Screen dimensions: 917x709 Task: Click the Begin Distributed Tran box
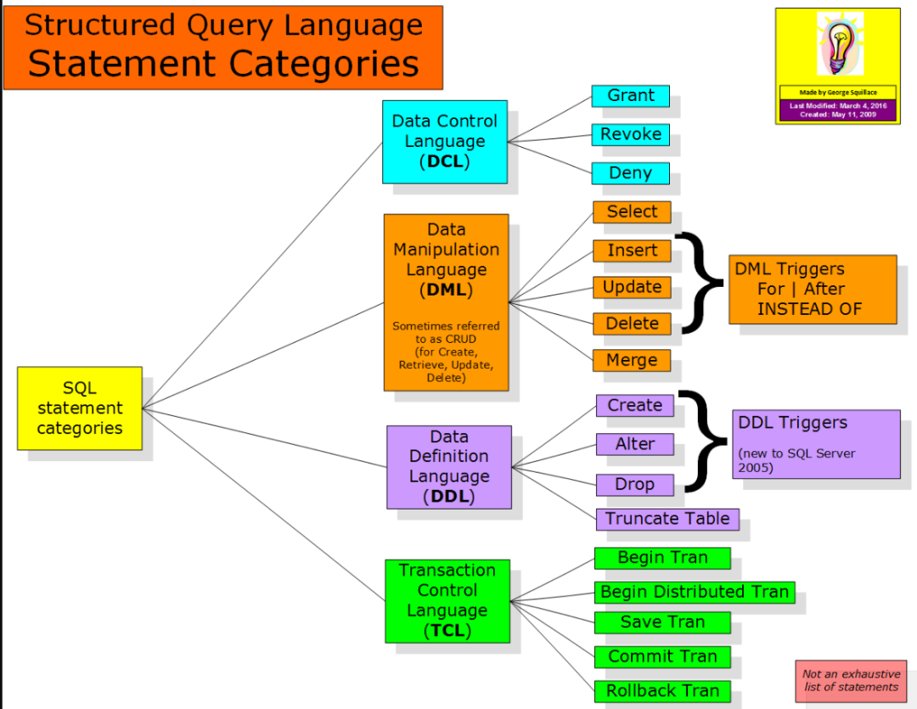click(695, 592)
